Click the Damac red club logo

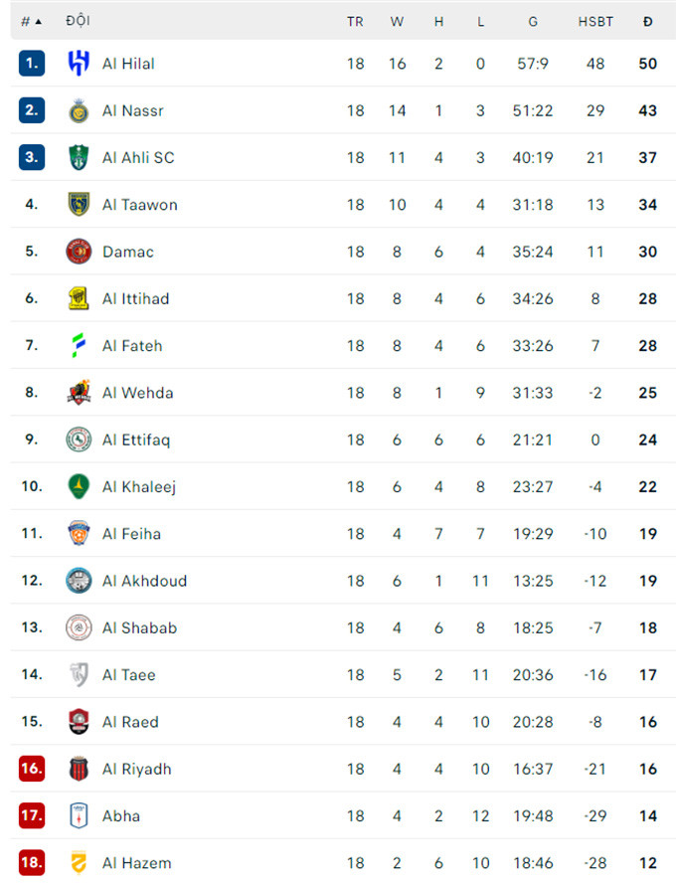[x=79, y=252]
